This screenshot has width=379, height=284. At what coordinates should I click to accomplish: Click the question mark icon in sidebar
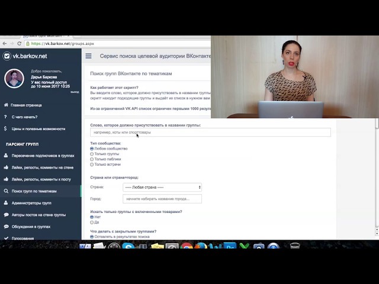pos(5,117)
